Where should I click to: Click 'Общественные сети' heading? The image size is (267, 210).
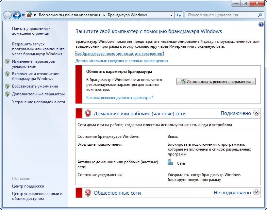tap(117, 193)
